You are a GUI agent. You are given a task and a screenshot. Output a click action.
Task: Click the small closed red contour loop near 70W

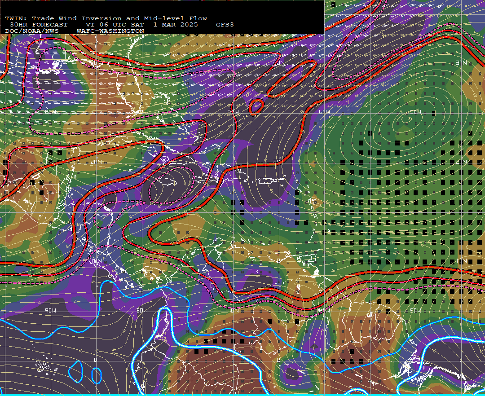[256, 107]
